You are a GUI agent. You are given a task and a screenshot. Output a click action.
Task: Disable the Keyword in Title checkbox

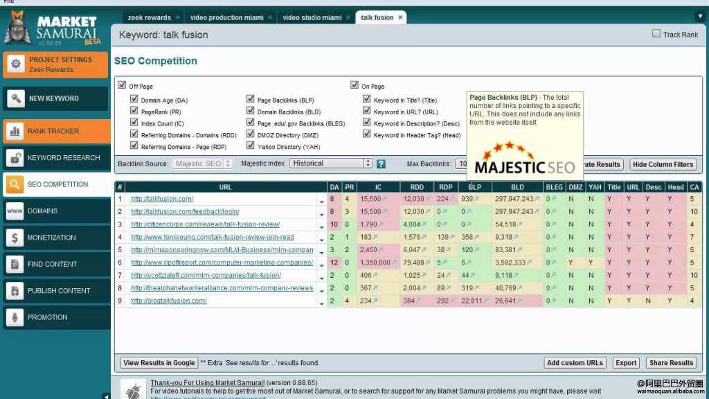click(367, 100)
